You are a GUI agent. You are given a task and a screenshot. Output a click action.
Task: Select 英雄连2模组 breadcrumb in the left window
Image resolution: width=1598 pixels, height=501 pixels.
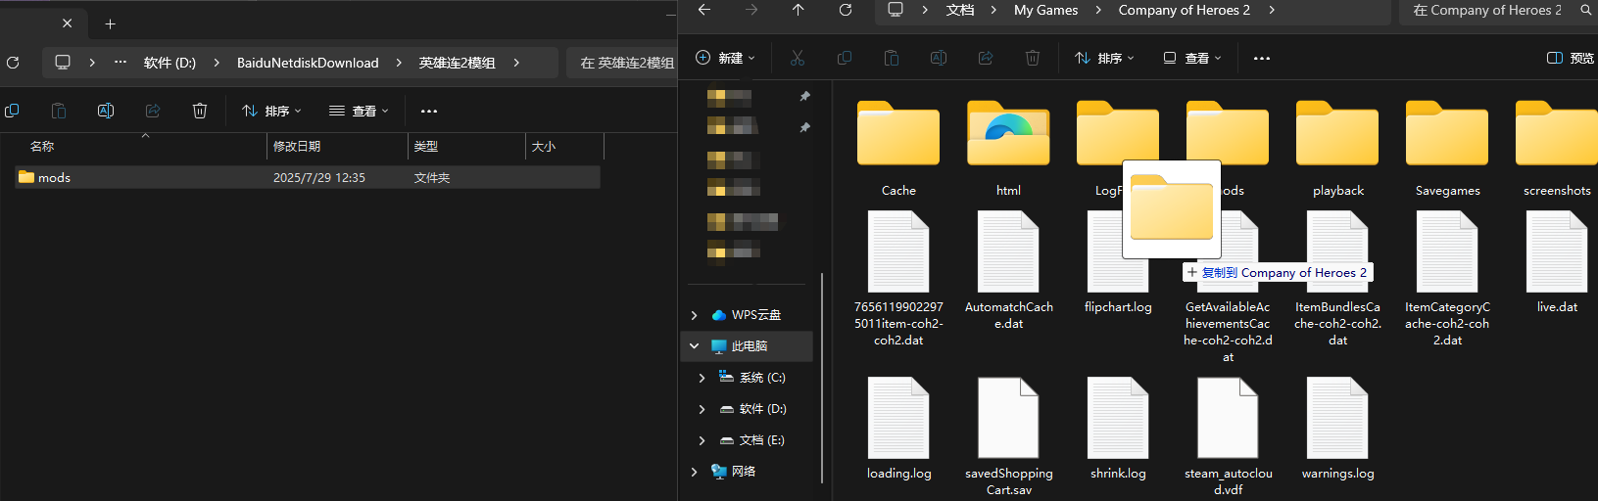point(457,63)
